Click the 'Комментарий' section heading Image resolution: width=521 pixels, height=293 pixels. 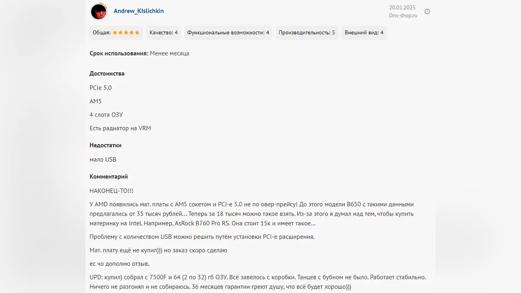(109, 177)
